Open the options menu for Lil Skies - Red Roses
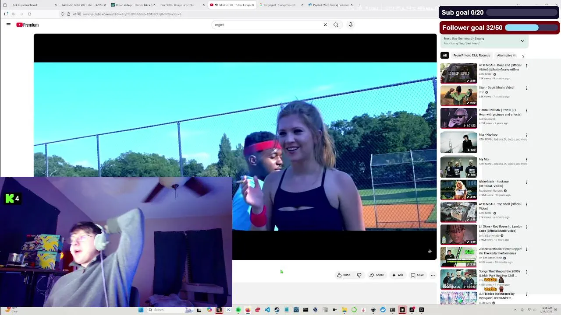 526,227
